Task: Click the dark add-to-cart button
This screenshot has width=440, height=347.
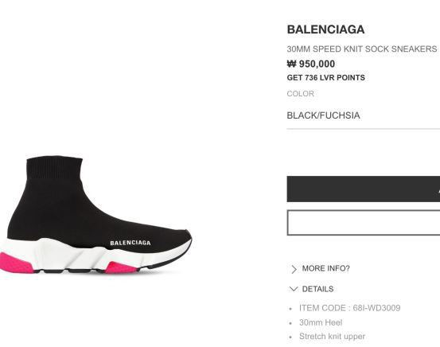Action: [364, 189]
